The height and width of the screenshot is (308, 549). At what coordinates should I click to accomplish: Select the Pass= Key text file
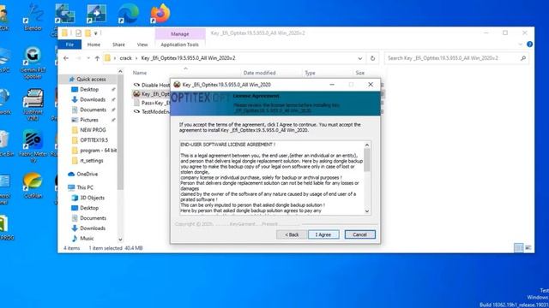point(152,103)
